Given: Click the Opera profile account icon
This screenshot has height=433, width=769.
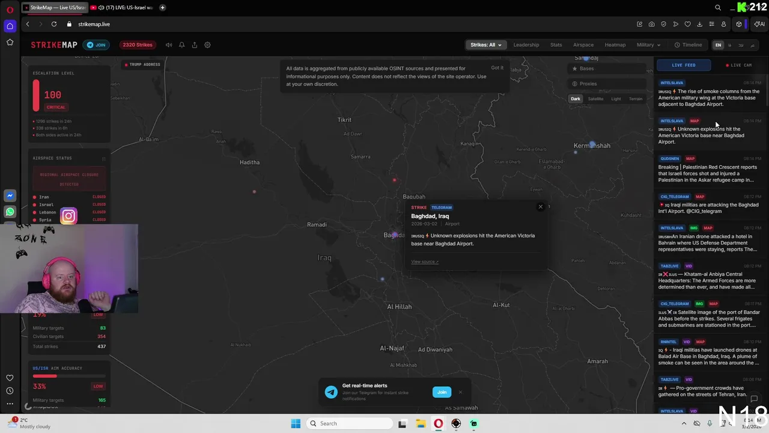Looking at the screenshot, I should click(723, 24).
